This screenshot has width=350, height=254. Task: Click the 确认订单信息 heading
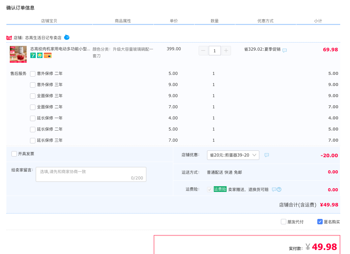[20, 8]
